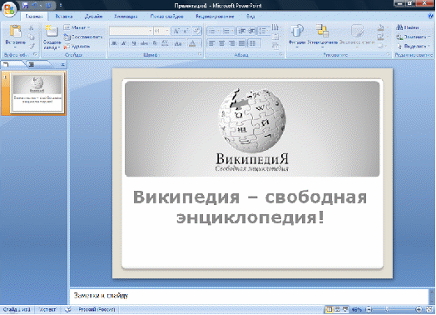Toggle text shadow S button
Viewport: 436px width, 315px height.
click(x=155, y=43)
